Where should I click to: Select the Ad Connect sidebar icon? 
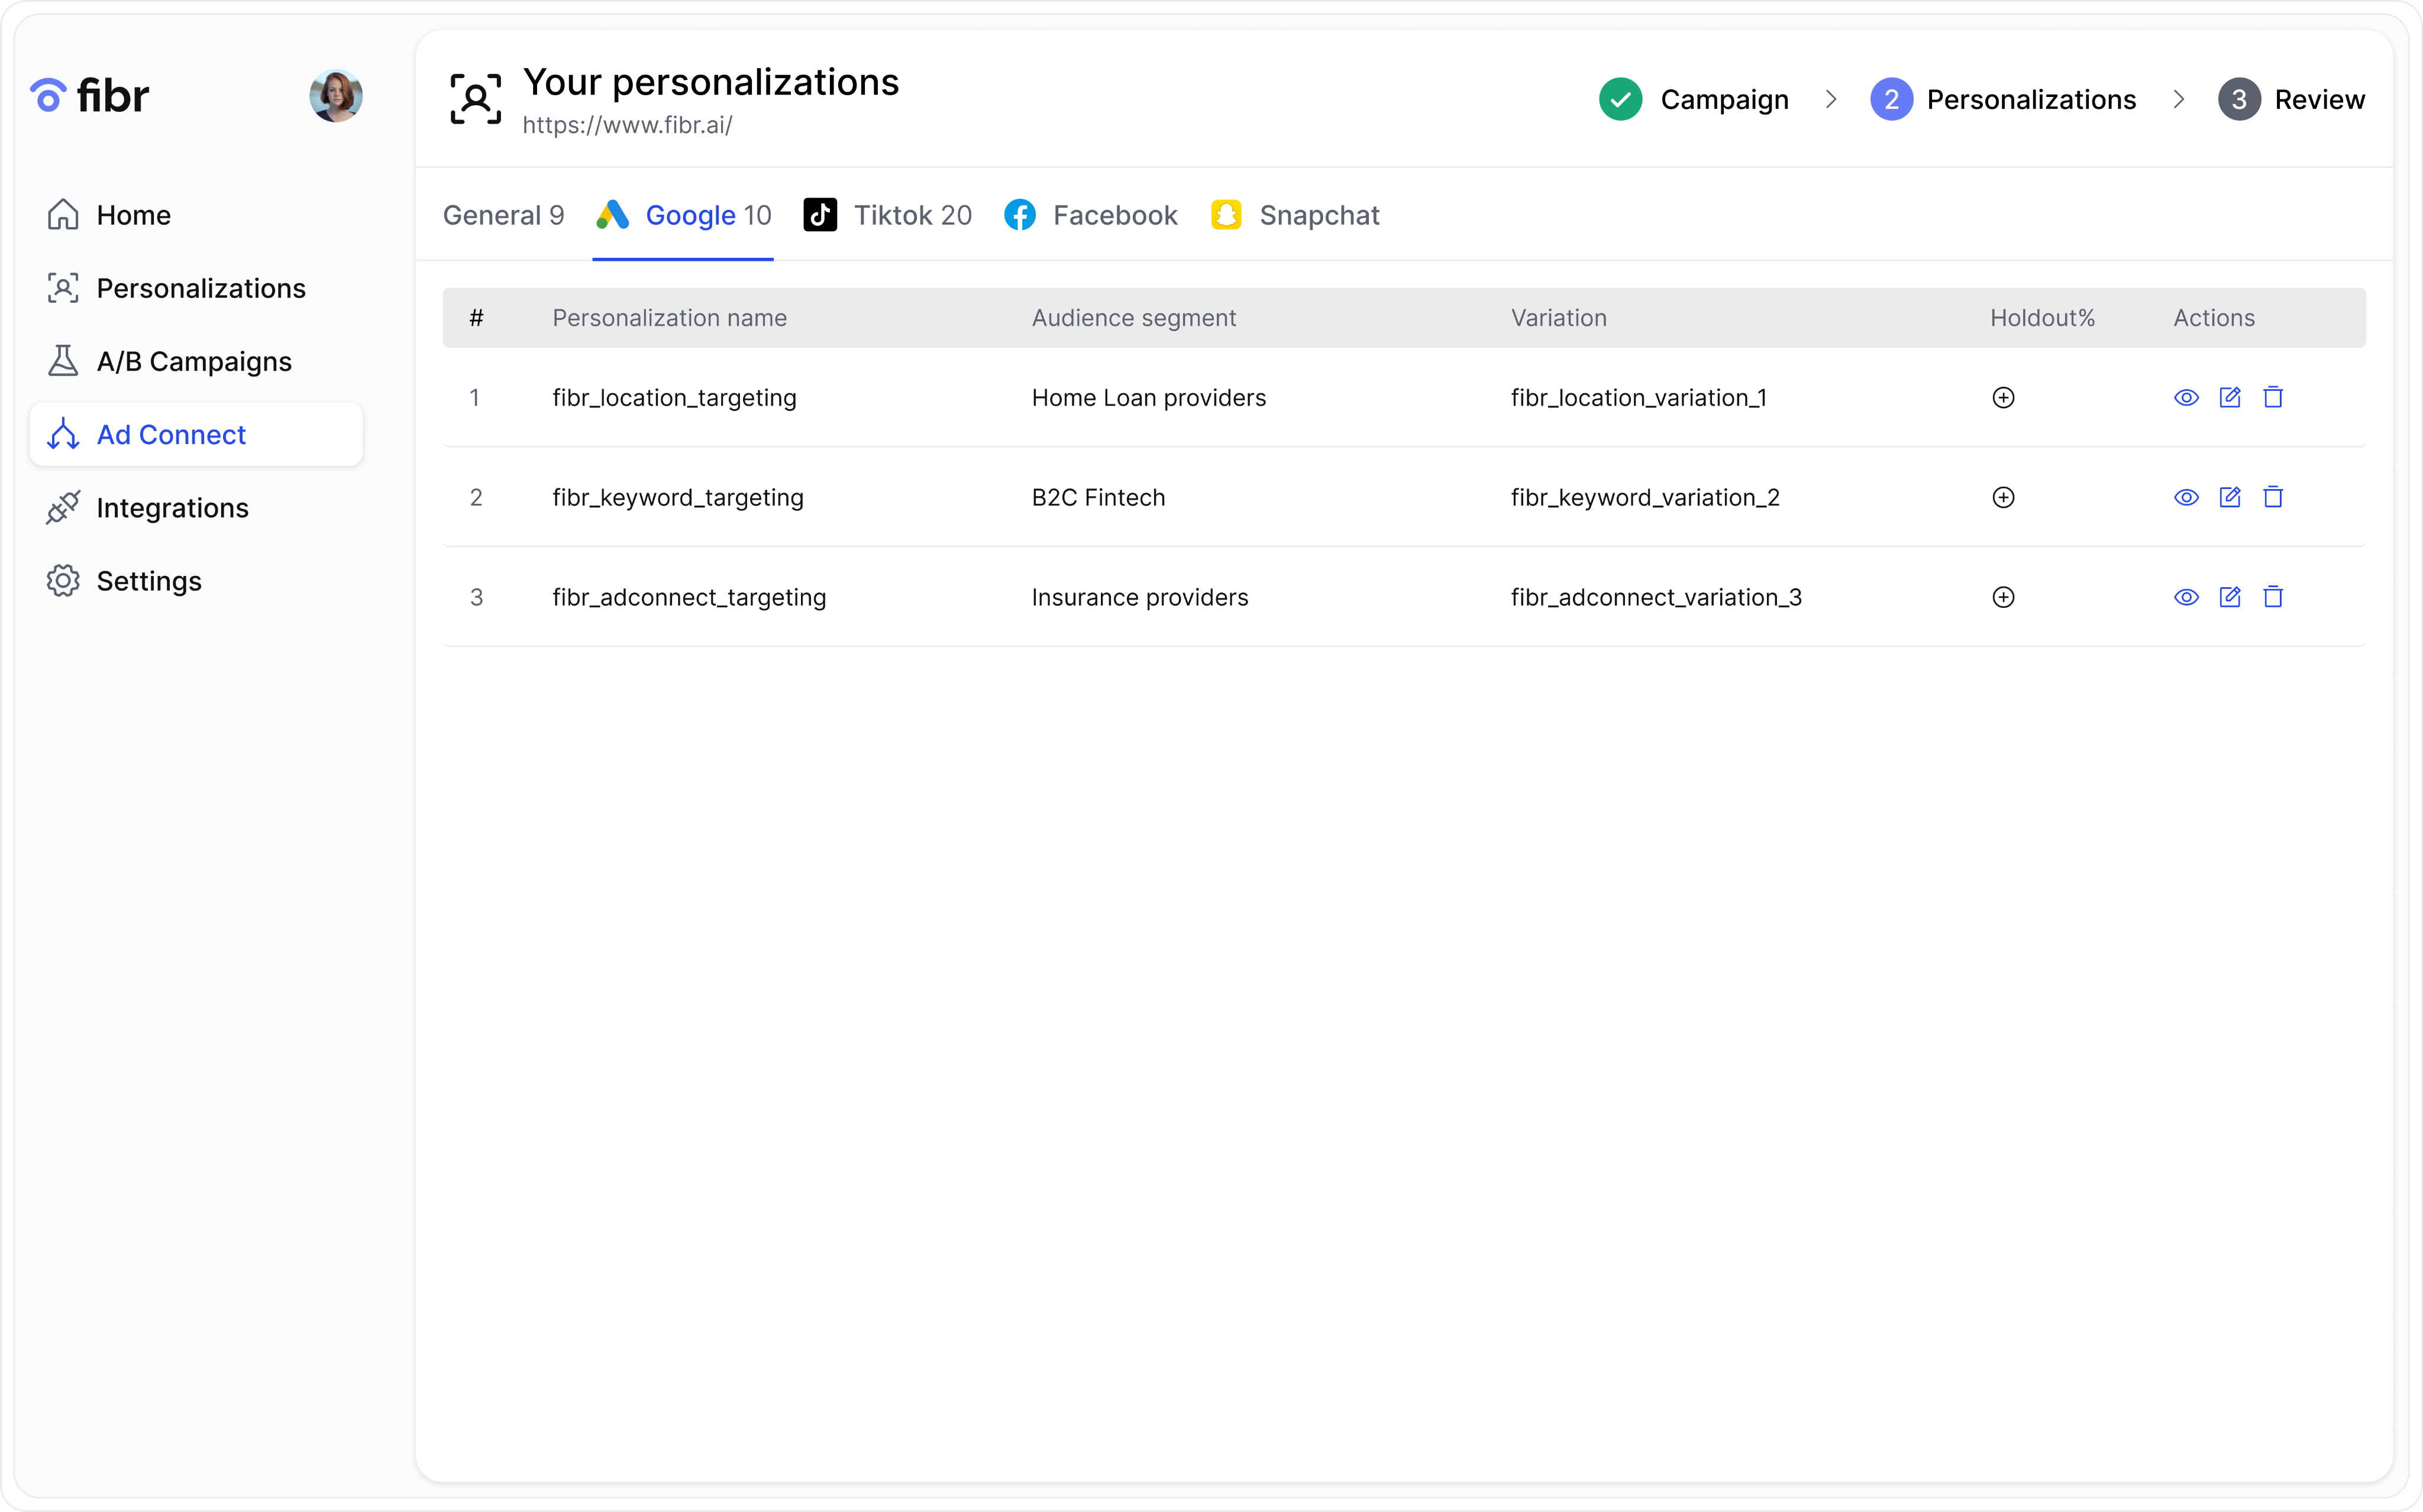63,434
